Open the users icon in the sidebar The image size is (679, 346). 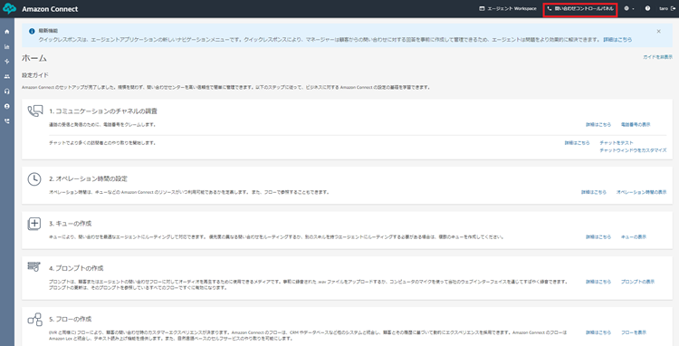7,76
